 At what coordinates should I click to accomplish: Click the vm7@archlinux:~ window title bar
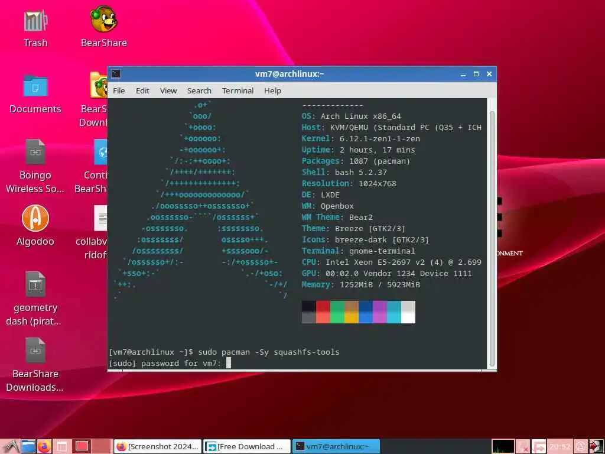point(290,74)
